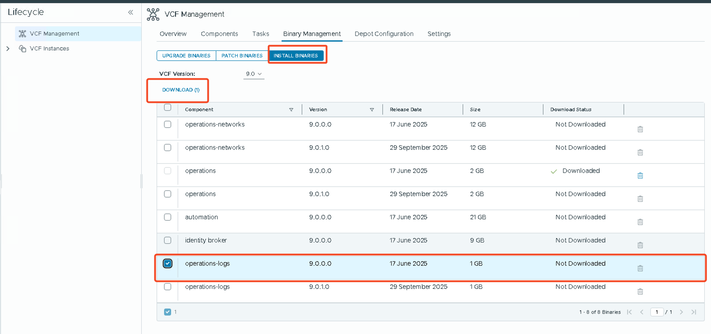Click trash icon for operations-logs 9.0.0.0
The width and height of the screenshot is (711, 334).
tap(640, 268)
